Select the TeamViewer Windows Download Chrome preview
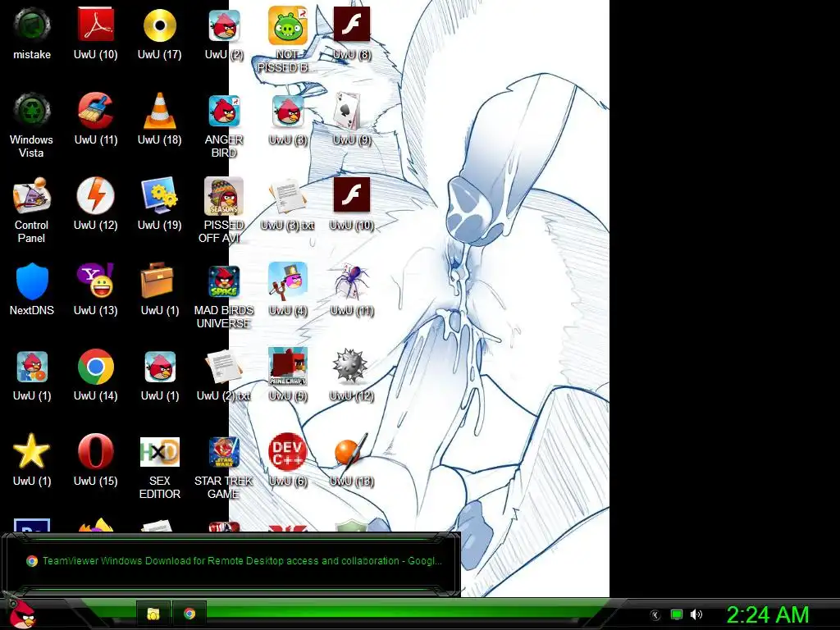Image resolution: width=840 pixels, height=630 pixels. click(234, 561)
